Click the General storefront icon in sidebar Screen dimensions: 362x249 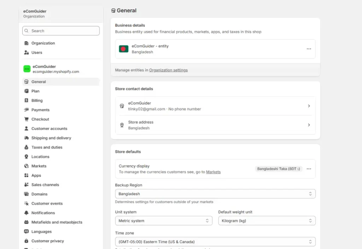(26, 82)
